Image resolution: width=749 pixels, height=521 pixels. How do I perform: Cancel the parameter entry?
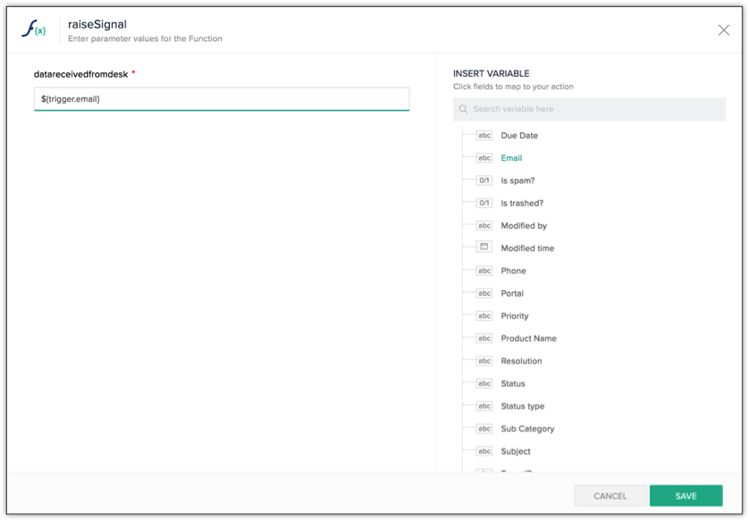(x=610, y=496)
